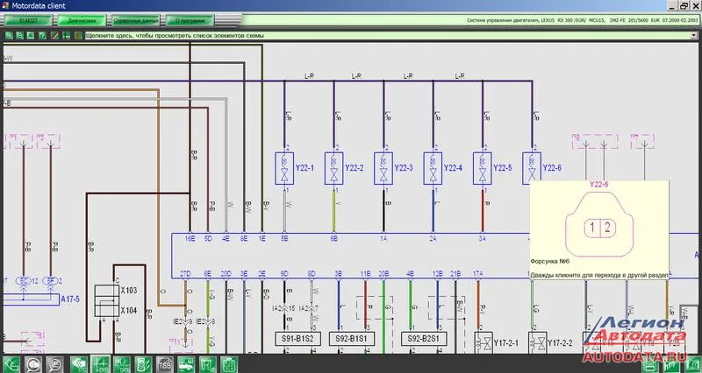Click the zoom out magnifier icon
This screenshot has height=373, width=702.
click(x=19, y=35)
